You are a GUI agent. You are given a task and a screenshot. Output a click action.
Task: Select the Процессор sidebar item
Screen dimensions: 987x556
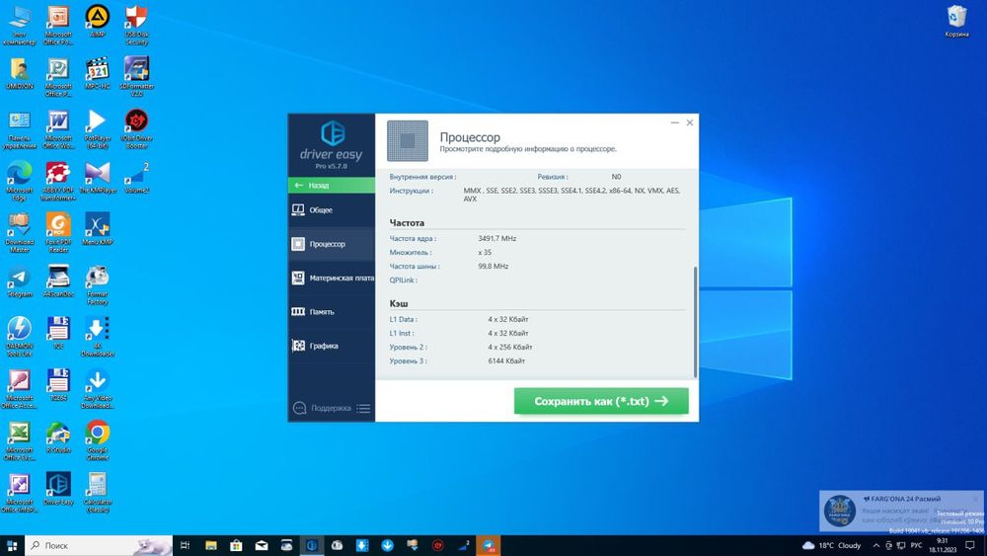pyautogui.click(x=332, y=244)
